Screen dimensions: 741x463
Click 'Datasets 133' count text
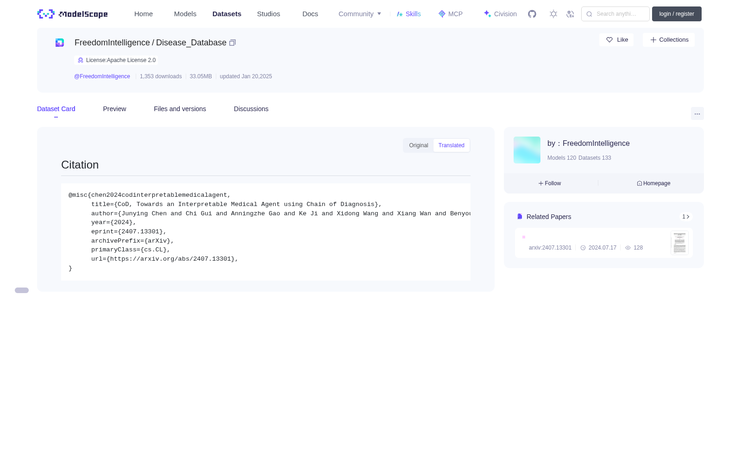[595, 158]
